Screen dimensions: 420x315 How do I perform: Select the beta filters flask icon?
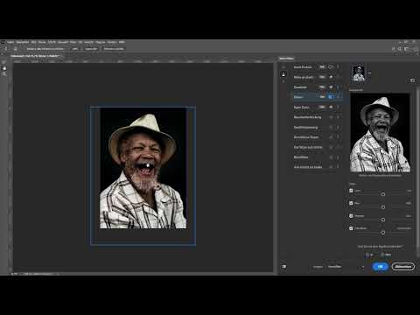pos(283,74)
